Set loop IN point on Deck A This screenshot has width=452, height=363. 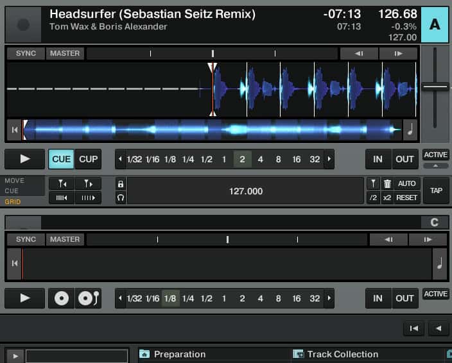pos(378,159)
